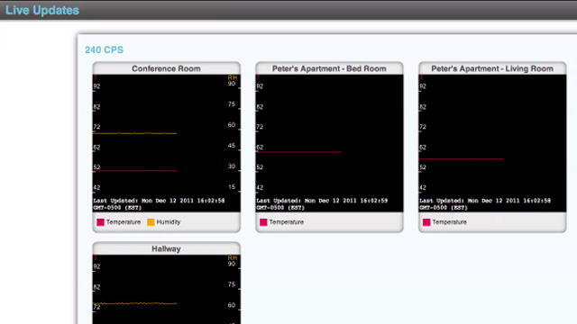Open the Conference Room panel title
Screen dimensions: 577x324
click(x=166, y=68)
